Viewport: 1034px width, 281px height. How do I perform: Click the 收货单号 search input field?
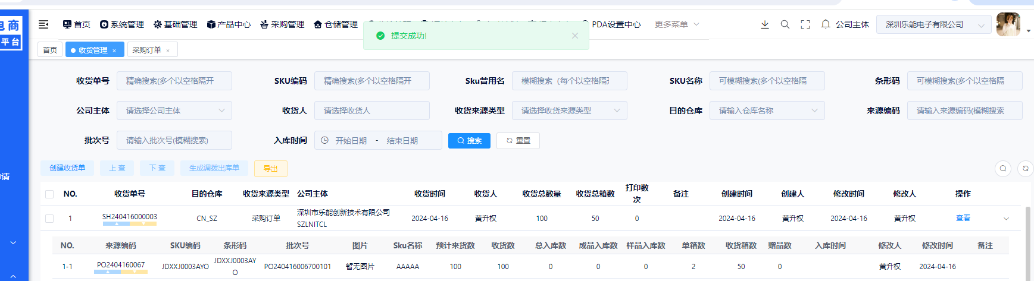pyautogui.click(x=174, y=81)
